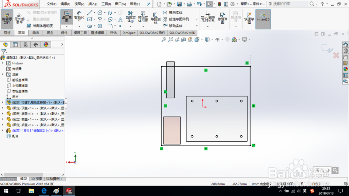
Task: Select the sketch Point tool
Action: click(120, 26)
